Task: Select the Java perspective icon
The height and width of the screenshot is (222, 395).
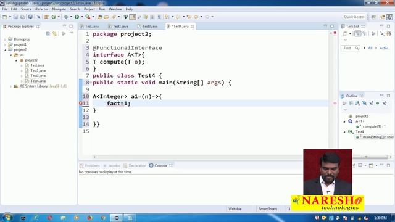Action: click(x=389, y=17)
